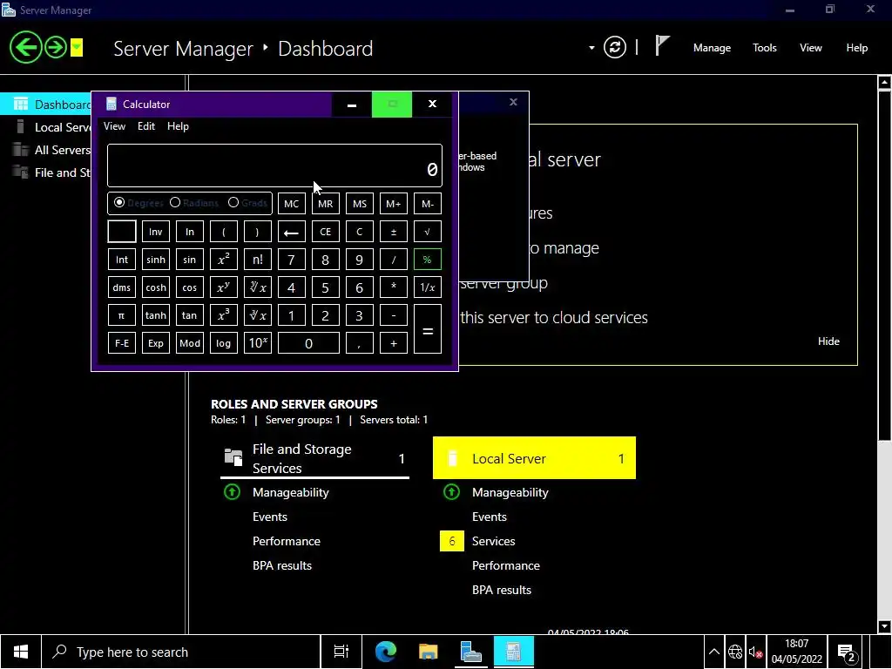Viewport: 892px width, 669px height.
Task: Open the Tools menu in Server Manager
Action: [764, 48]
